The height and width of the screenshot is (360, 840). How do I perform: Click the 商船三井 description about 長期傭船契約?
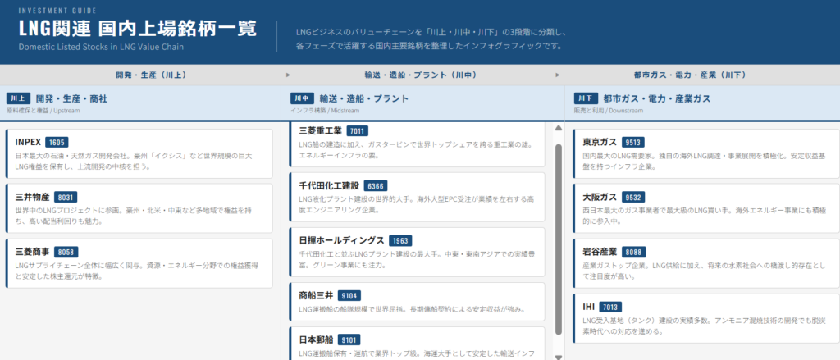click(x=412, y=309)
